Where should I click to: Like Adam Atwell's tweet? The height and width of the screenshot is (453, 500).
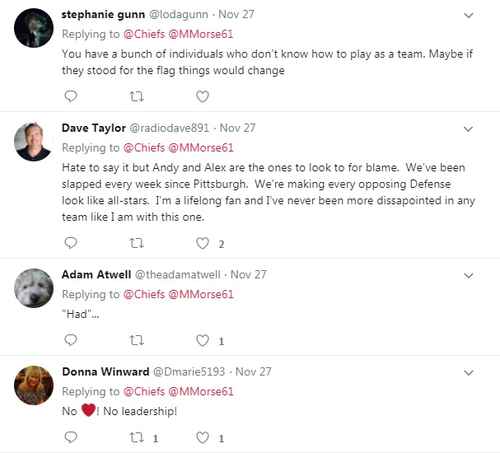203,340
